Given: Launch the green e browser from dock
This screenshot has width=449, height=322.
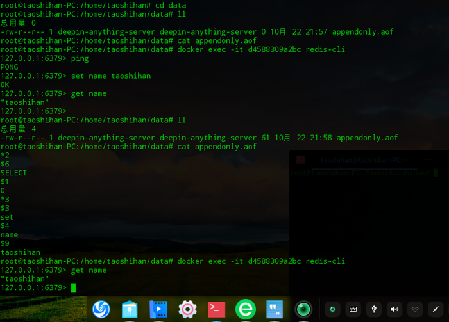Looking at the screenshot, I should tap(246, 309).
